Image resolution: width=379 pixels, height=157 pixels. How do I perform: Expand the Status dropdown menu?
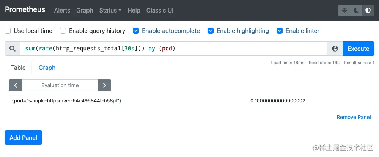coord(110,11)
